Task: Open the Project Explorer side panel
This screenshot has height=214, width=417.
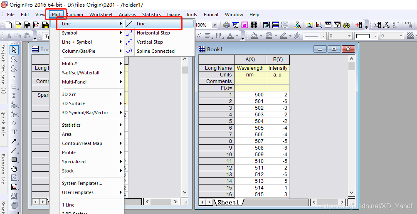Action: (3, 69)
